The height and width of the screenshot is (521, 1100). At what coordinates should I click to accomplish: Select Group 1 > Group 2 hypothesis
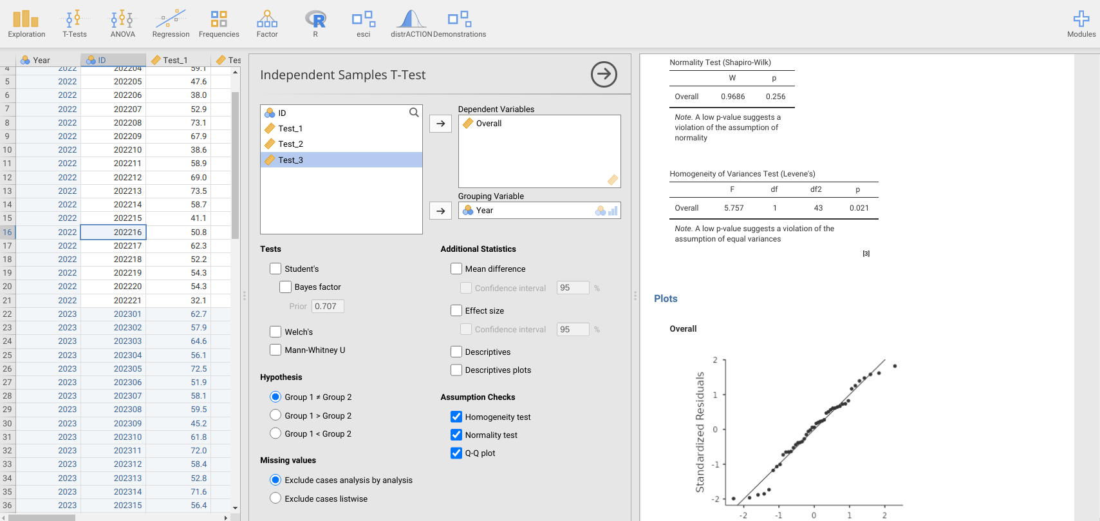coord(275,415)
